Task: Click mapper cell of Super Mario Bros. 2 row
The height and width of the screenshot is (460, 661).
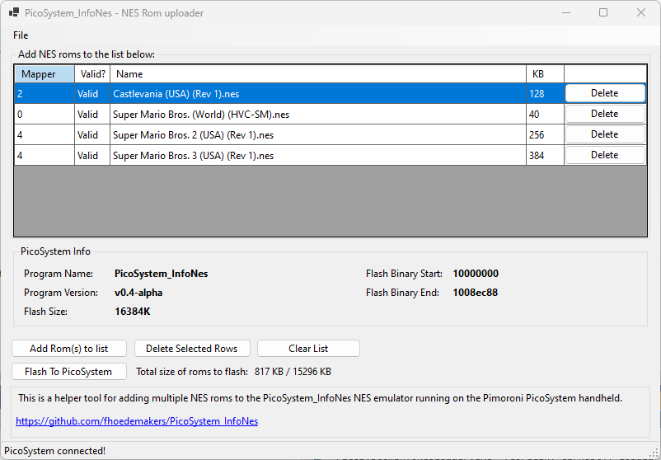Action: (x=45, y=135)
